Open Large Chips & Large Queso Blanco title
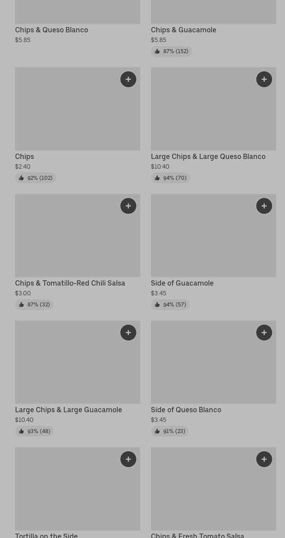The height and width of the screenshot is (538, 285). coord(208,157)
